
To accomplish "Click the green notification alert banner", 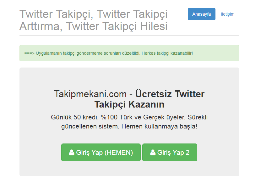I will click(x=129, y=53).
